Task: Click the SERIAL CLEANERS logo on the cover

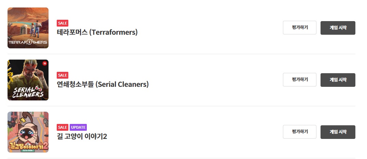Action: (x=27, y=92)
